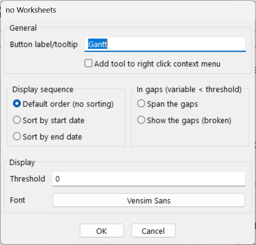Click the Display sequence group heading

pyautogui.click(x=43, y=89)
